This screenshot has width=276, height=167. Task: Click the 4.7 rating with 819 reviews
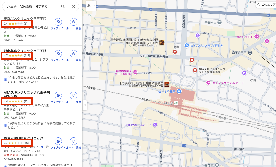pos(17,56)
